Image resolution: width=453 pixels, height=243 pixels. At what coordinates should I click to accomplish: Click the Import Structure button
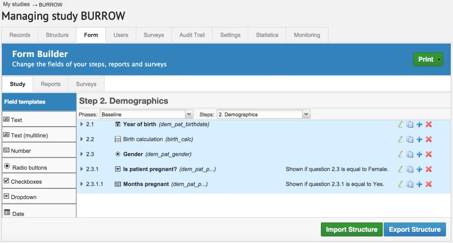click(x=352, y=229)
